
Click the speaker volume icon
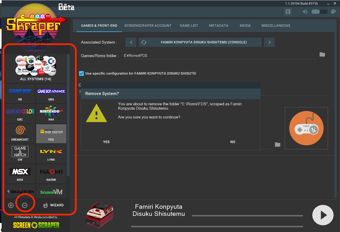coord(305,12)
